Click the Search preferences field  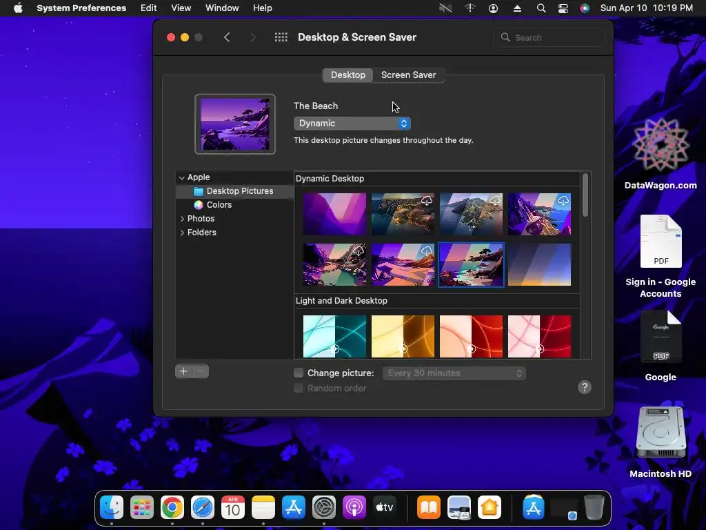click(549, 37)
